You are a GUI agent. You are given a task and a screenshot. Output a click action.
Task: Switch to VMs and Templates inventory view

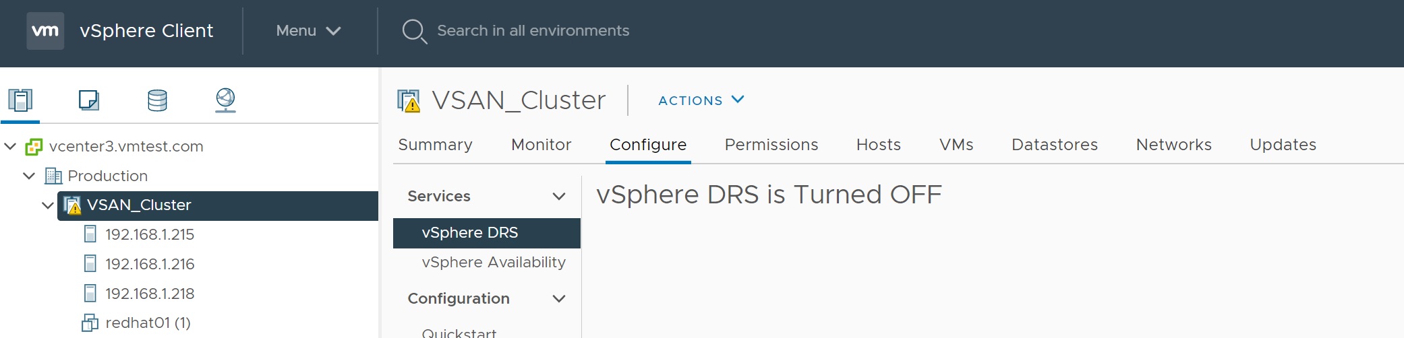[89, 100]
